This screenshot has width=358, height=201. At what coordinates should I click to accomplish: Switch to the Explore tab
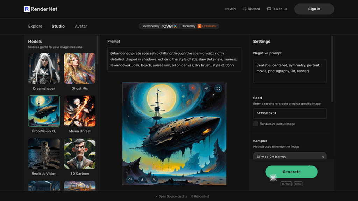point(35,26)
